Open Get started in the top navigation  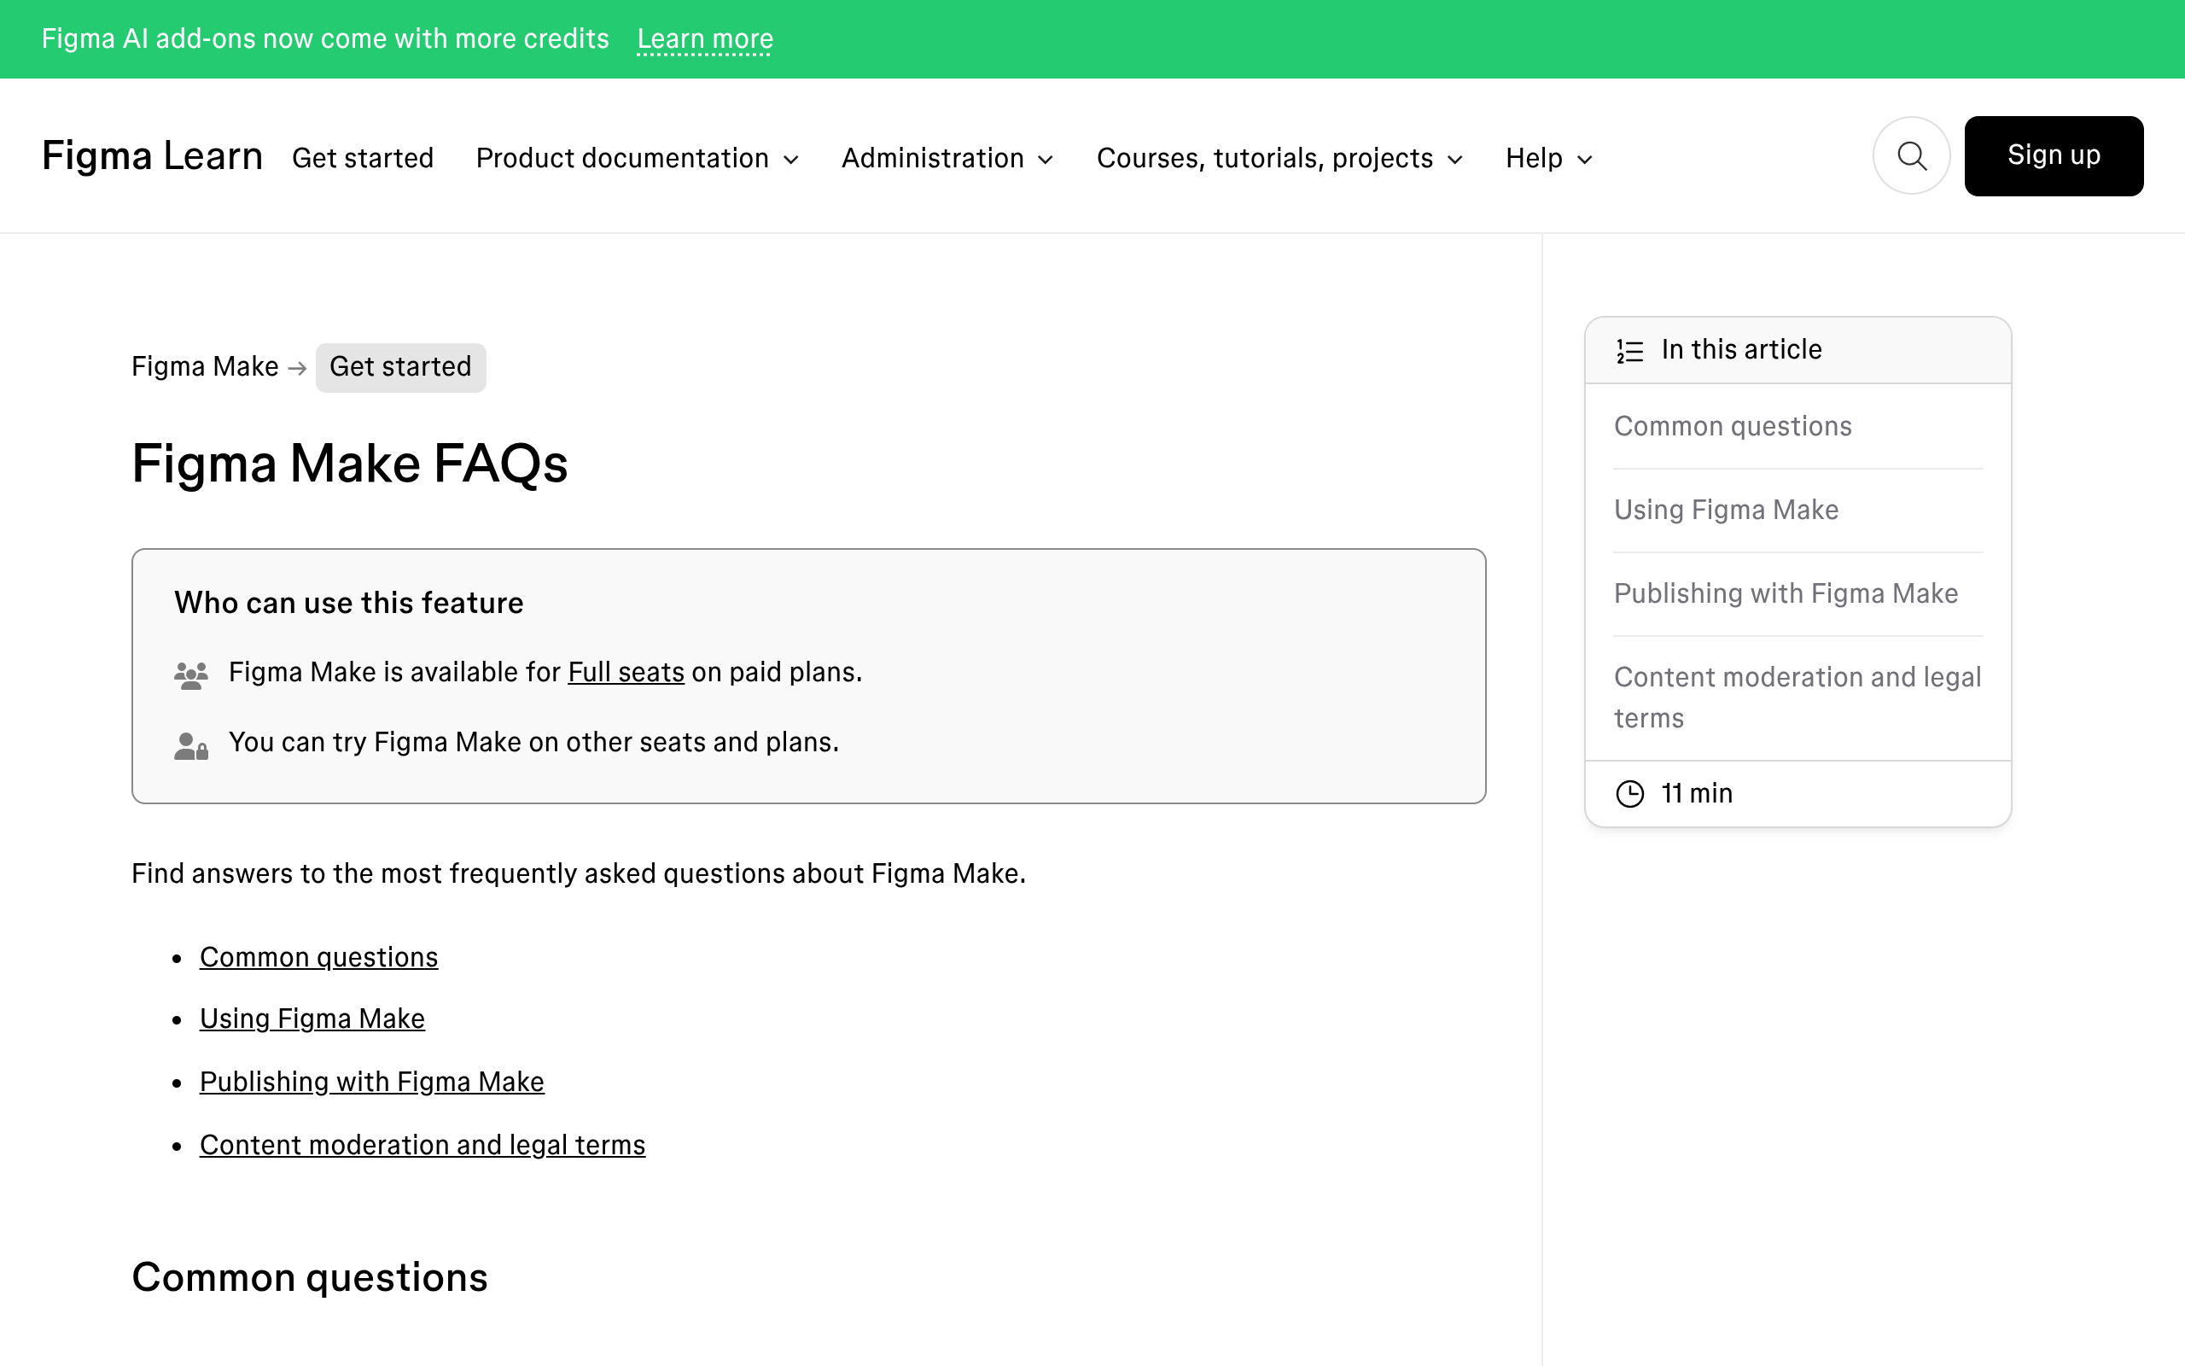(363, 158)
